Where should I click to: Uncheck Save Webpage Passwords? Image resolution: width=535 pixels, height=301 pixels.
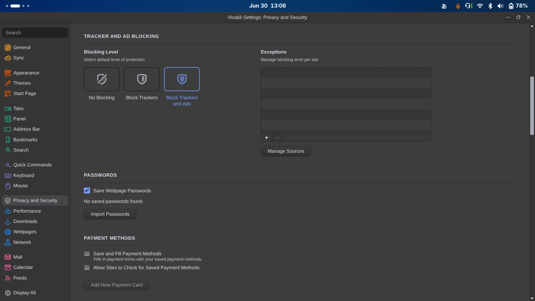point(87,191)
